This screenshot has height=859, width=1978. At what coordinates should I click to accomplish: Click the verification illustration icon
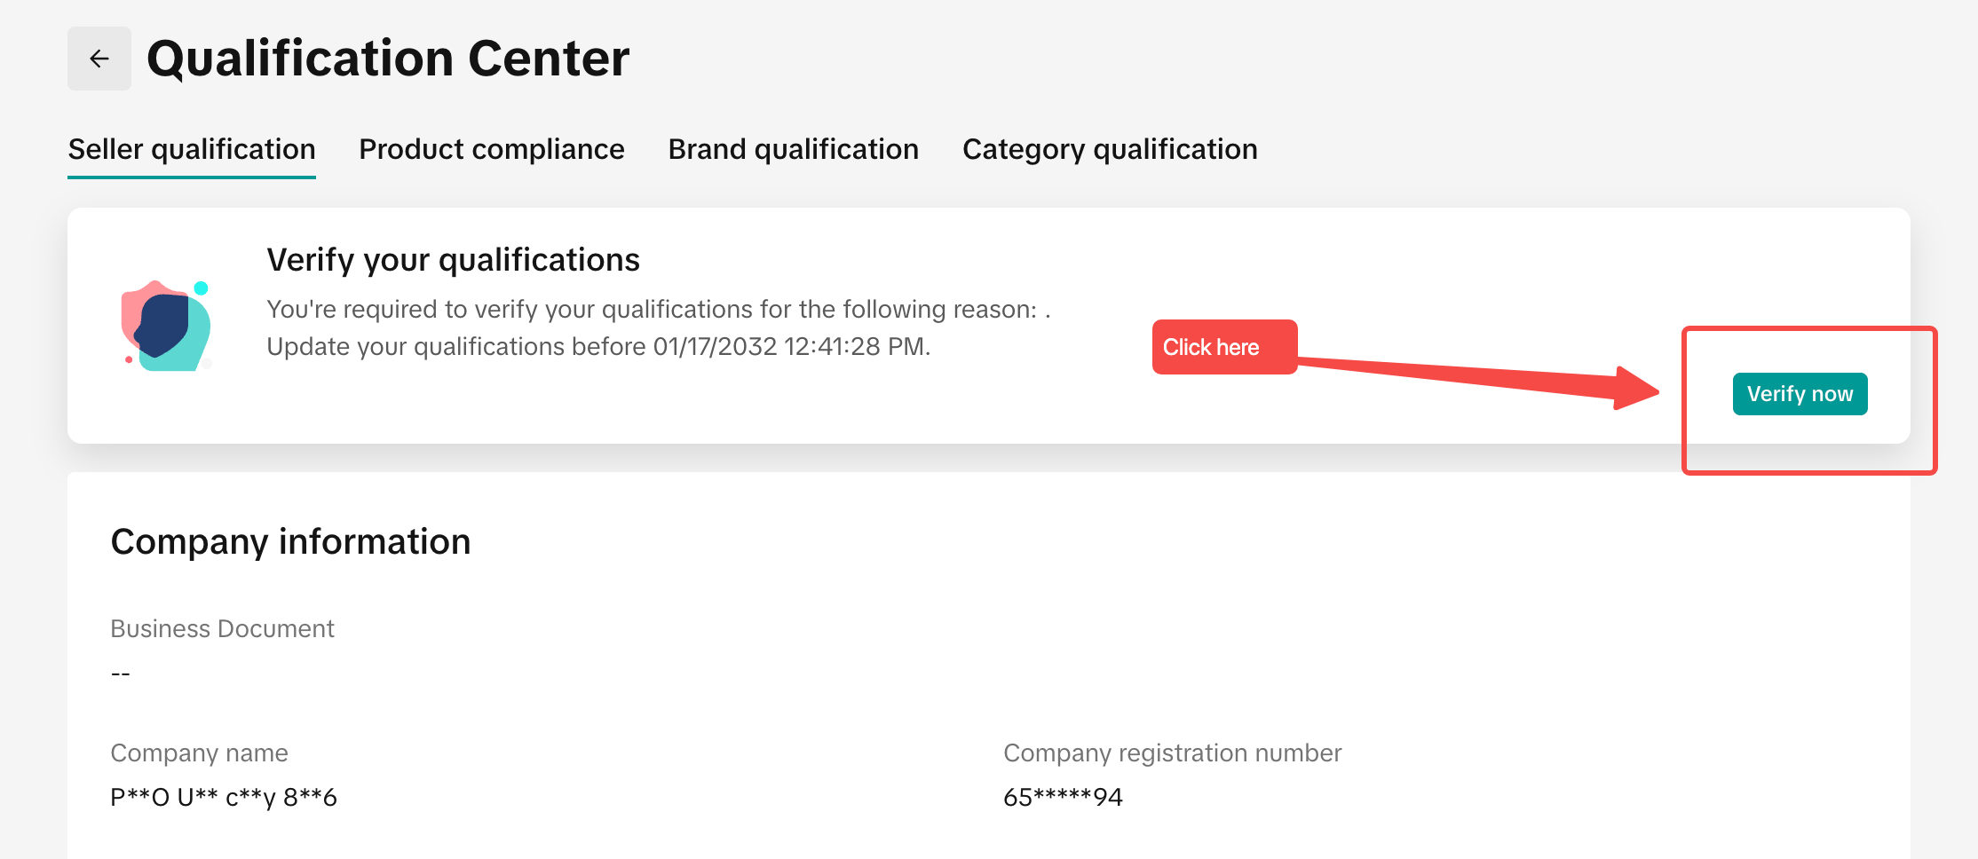166,326
